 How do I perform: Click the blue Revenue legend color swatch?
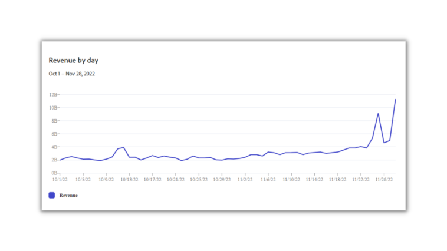[x=51, y=195]
